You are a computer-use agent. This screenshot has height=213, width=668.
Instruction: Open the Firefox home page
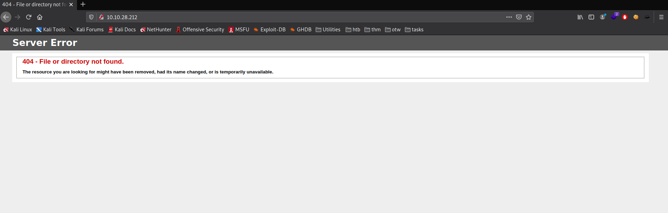40,17
